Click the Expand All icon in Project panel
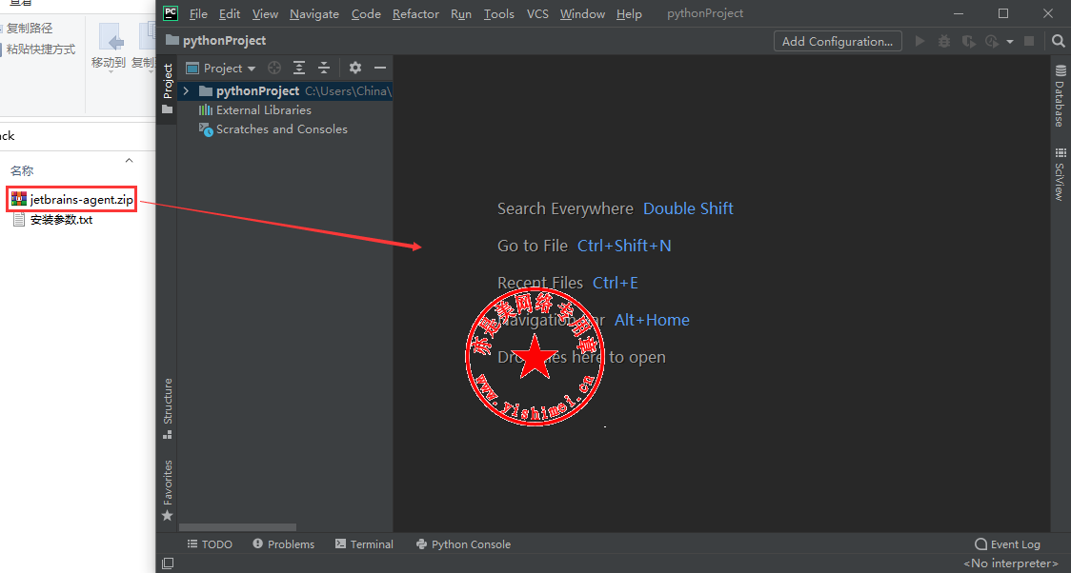This screenshot has height=573, width=1071. (299, 68)
